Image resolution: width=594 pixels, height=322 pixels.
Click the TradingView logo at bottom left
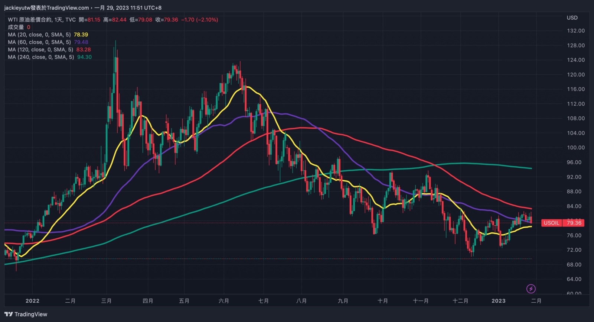click(26, 314)
